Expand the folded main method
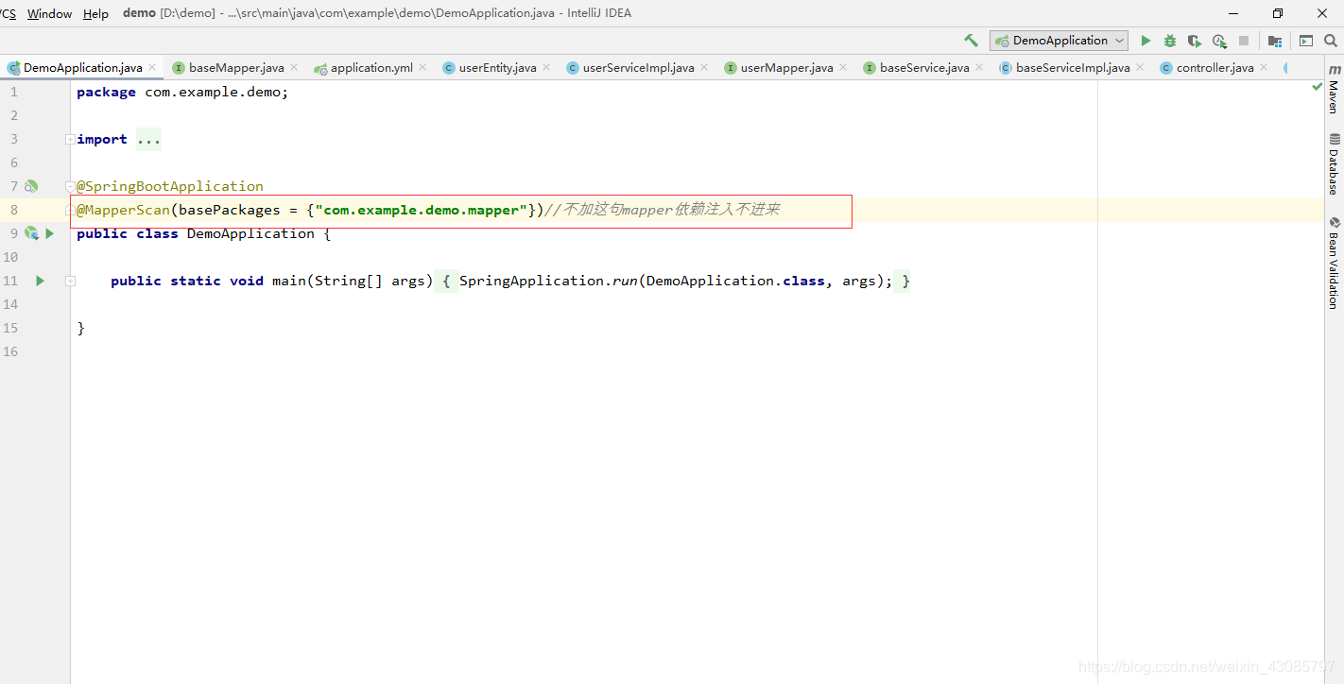Viewport: 1344px width, 684px height. coord(70,281)
